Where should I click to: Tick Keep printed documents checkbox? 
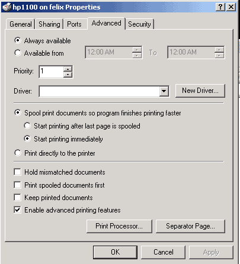pyautogui.click(x=17, y=197)
